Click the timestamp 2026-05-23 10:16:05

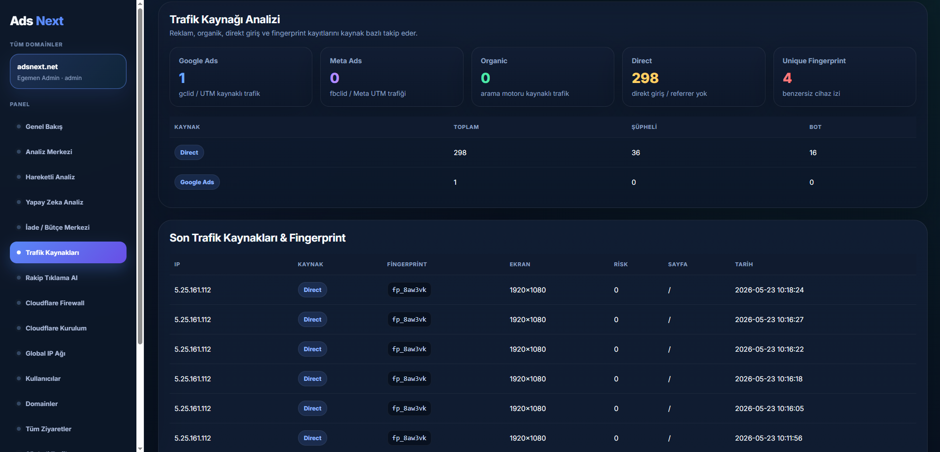(x=769, y=409)
